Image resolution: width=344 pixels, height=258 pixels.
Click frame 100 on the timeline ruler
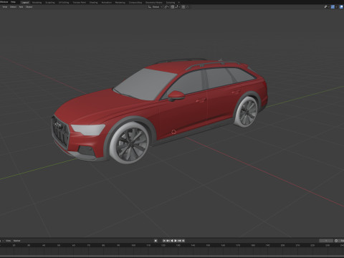pos(133,245)
